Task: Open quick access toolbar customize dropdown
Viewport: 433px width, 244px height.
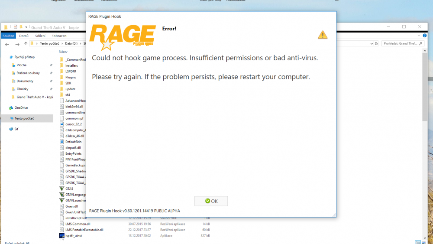Action: click(x=26, y=27)
